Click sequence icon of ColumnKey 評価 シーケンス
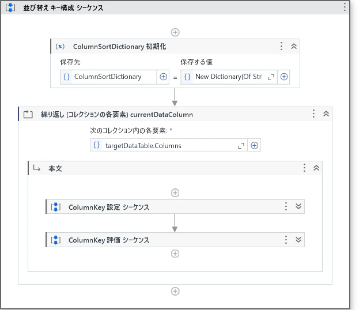 pyautogui.click(x=56, y=240)
